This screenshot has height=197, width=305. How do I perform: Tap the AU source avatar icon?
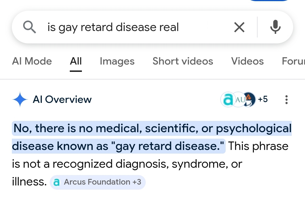coord(238,99)
